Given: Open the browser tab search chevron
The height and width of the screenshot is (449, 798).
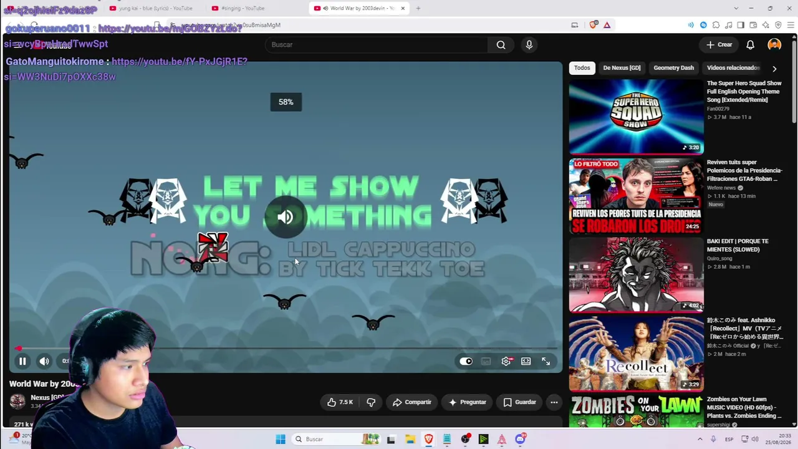Looking at the screenshot, I should [736, 8].
